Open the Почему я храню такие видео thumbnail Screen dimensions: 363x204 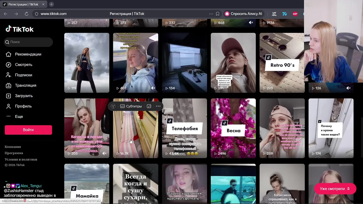pos(331,128)
